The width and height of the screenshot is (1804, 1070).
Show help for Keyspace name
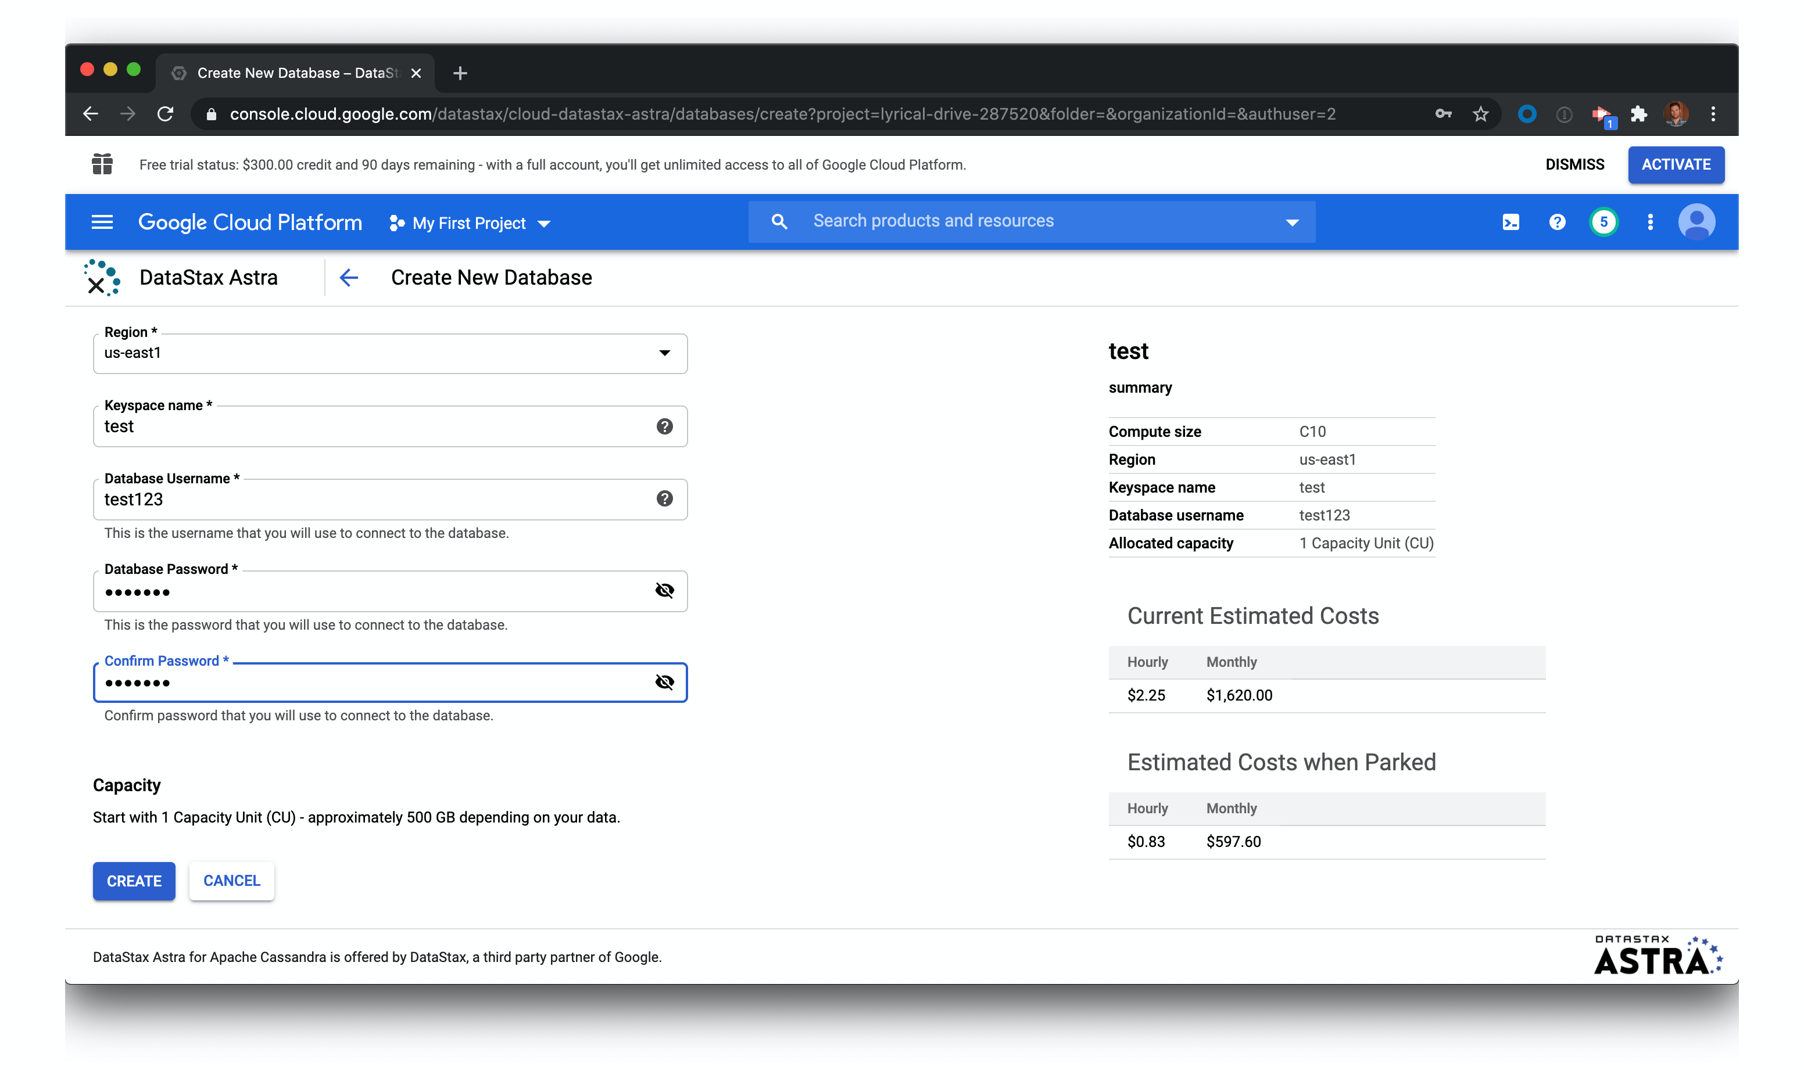coord(664,426)
